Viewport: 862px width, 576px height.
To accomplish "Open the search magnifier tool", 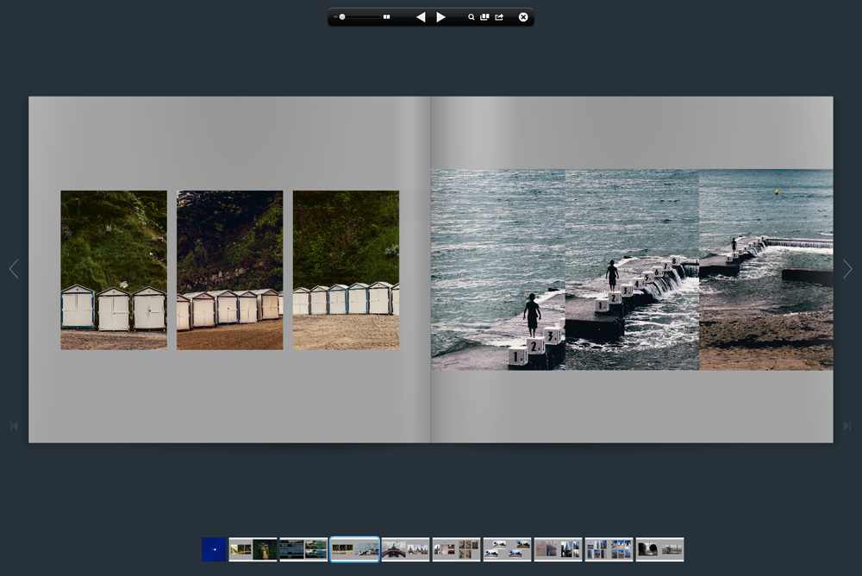I will pos(472,17).
